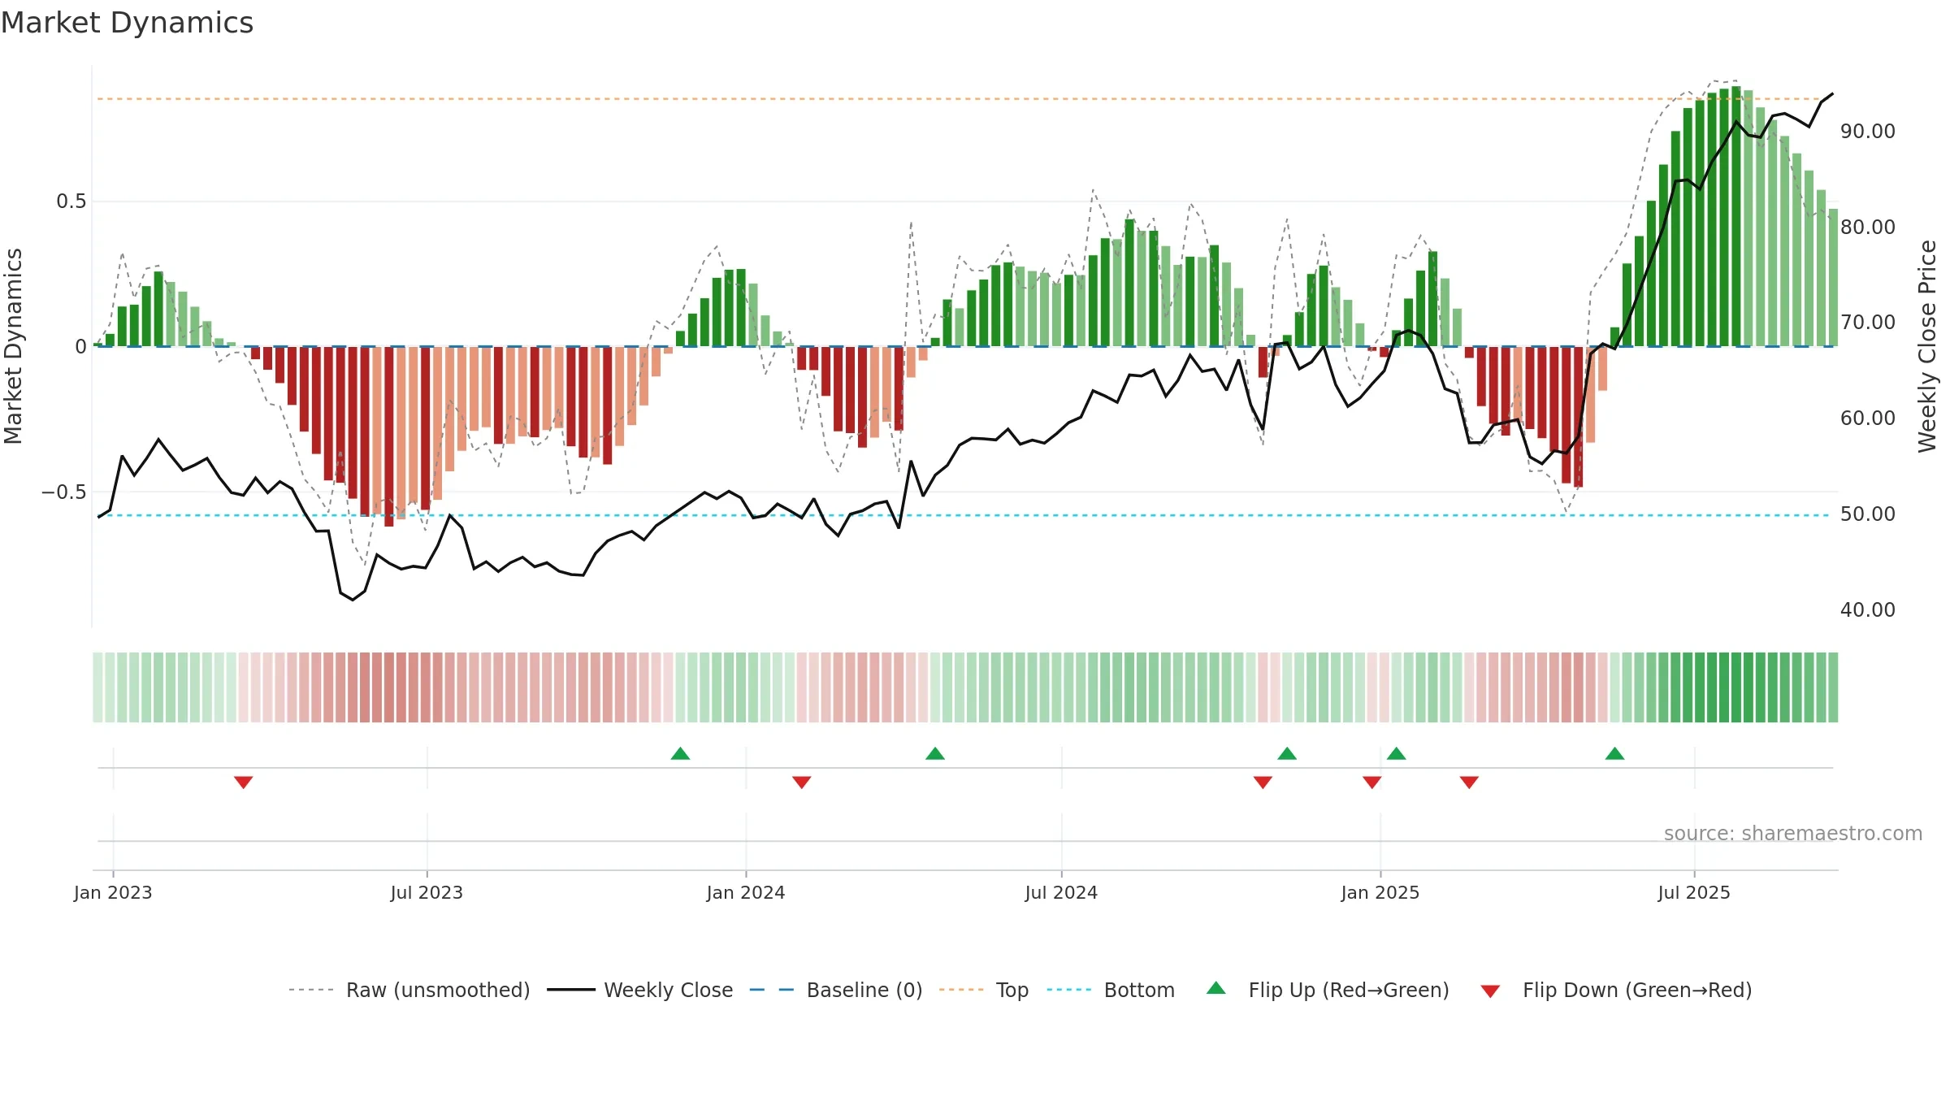Screen dimensions: 1950x1097
Task: Click green Flip Up triangle icon in legend
Action: (1216, 988)
